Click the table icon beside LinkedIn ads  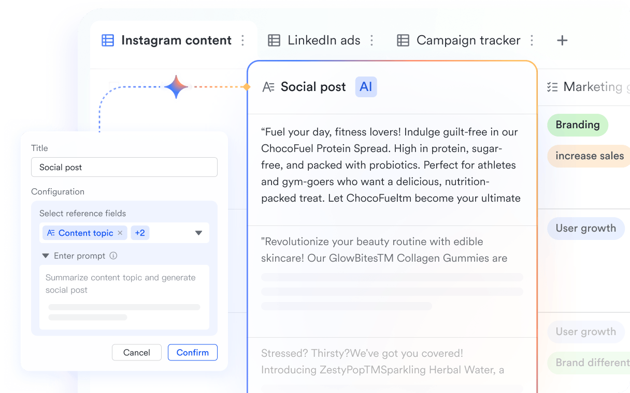point(274,40)
